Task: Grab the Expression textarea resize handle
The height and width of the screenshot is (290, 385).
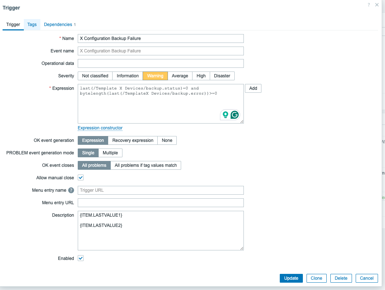Action: pyautogui.click(x=242, y=122)
